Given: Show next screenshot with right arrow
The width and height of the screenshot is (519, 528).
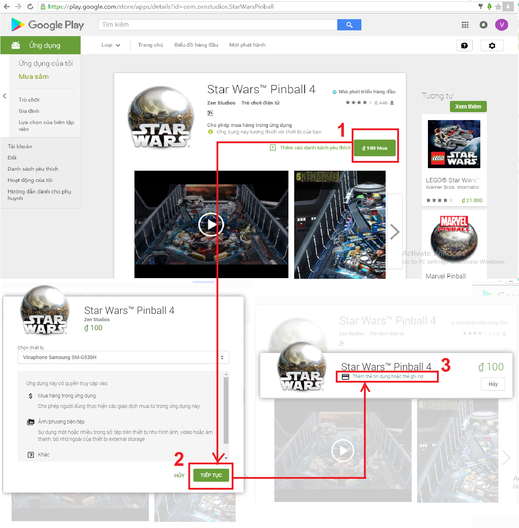Looking at the screenshot, I should coord(395,231).
